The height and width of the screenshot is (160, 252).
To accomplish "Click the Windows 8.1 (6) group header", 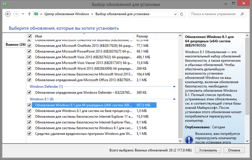I will point(42,99).
